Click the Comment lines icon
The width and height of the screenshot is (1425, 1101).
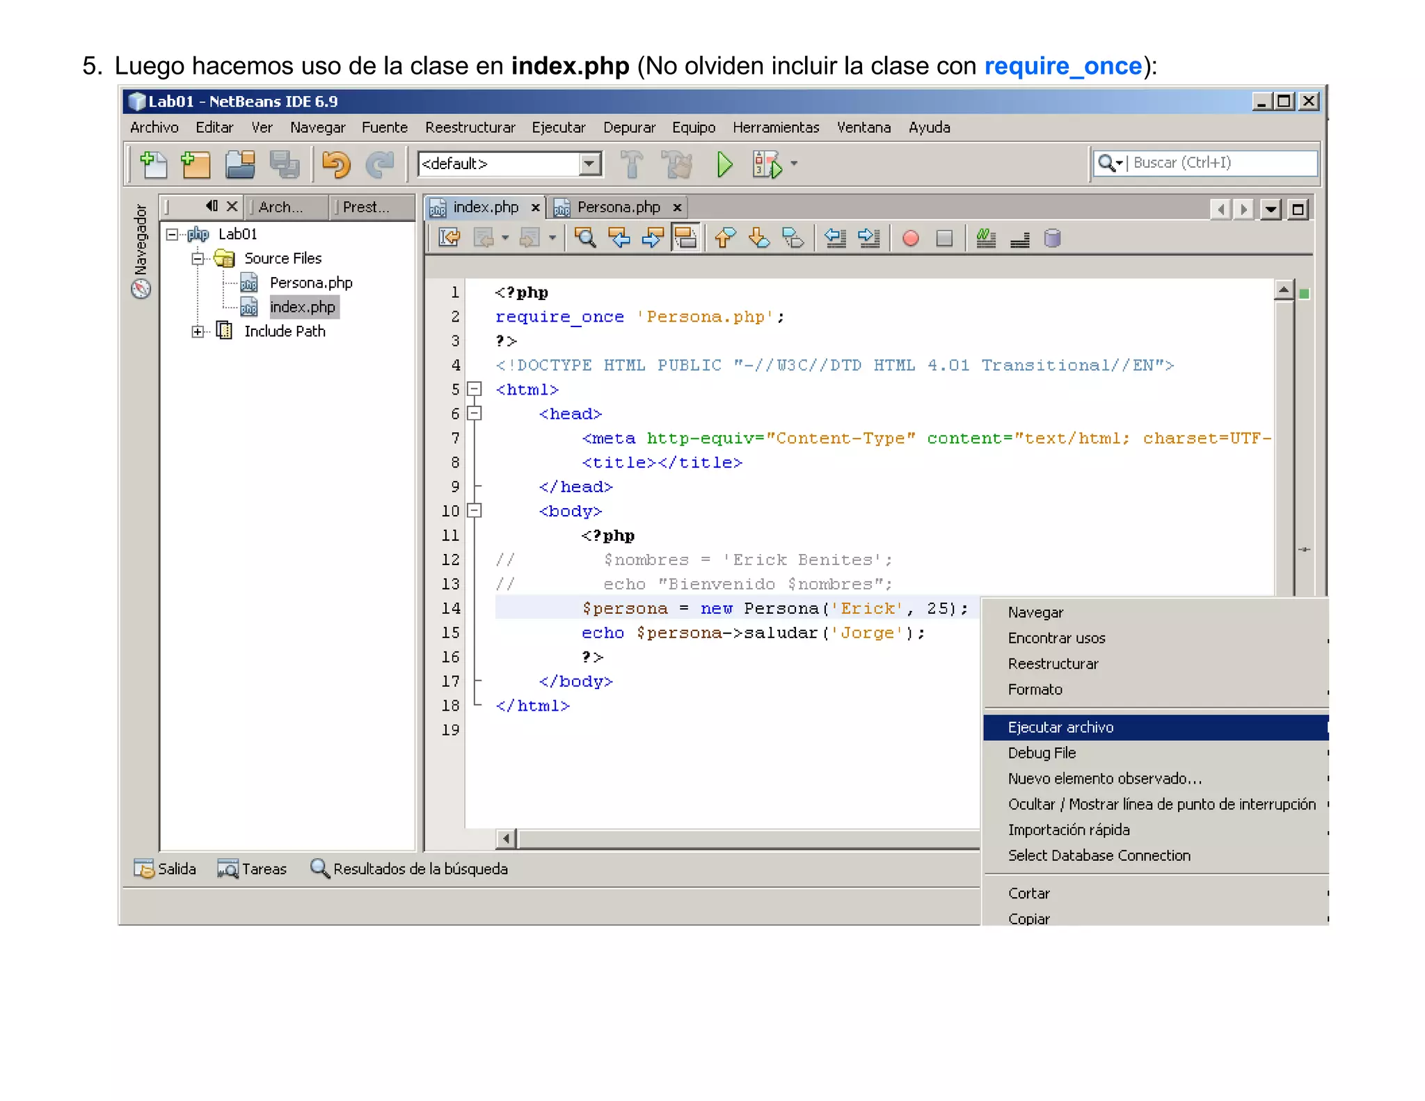point(985,238)
